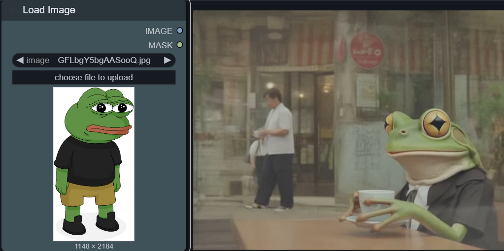The width and height of the screenshot is (504, 251).
Task: Click choose file to upload button
Action: [94, 77]
